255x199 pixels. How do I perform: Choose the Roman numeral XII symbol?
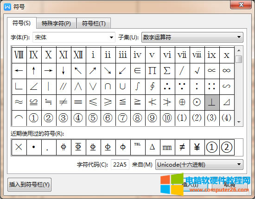point(78,55)
